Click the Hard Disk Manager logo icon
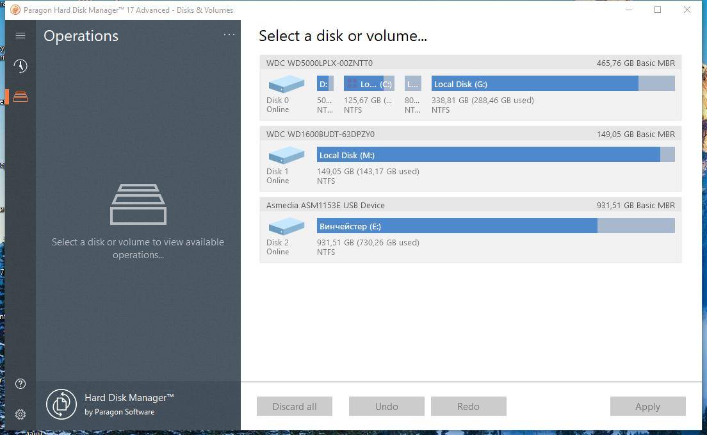The image size is (707, 435). (x=61, y=404)
